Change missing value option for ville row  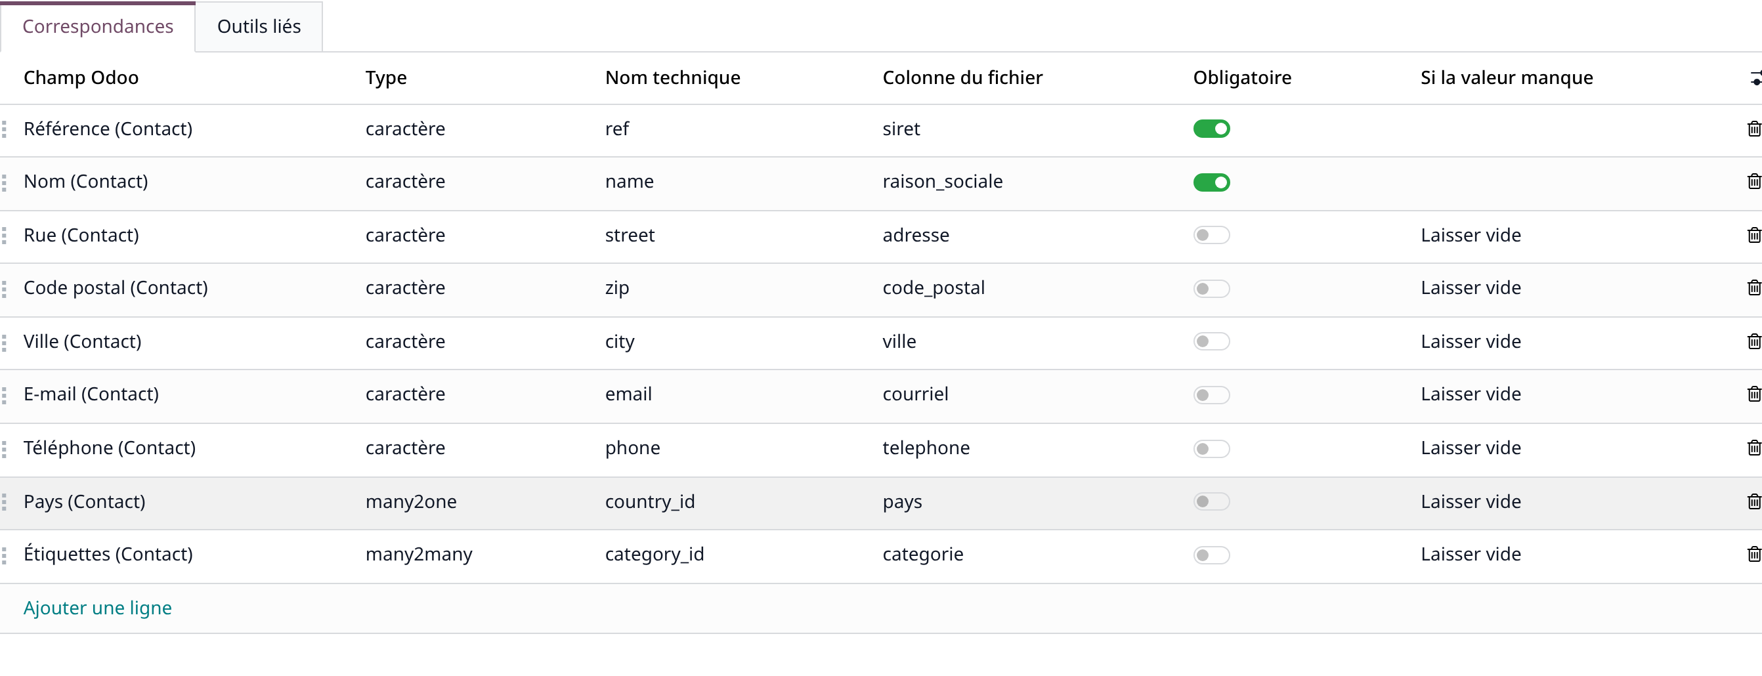(x=1471, y=341)
